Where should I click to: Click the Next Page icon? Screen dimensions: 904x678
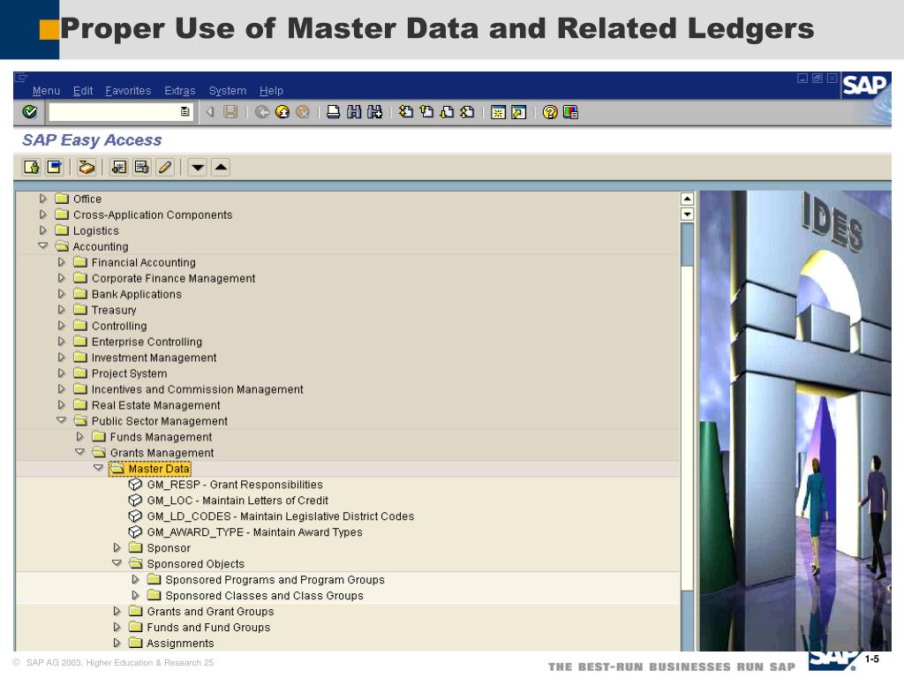[447, 112]
